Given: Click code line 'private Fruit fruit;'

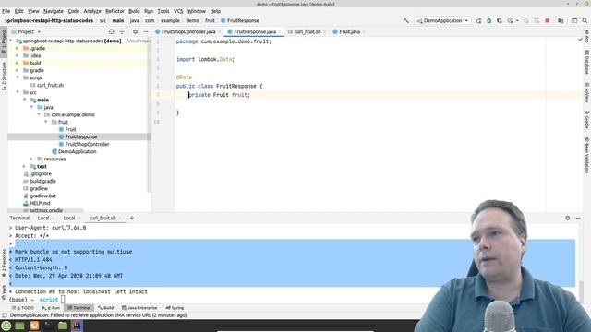Looking at the screenshot, I should tap(219, 95).
